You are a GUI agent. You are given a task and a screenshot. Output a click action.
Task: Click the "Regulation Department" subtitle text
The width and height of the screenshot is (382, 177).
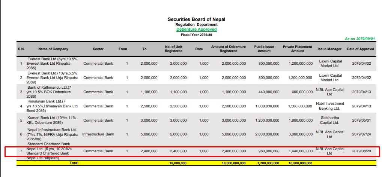point(196,25)
